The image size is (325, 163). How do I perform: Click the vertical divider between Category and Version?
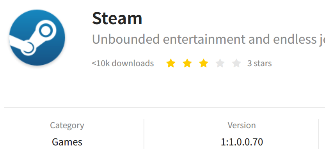click(x=144, y=134)
